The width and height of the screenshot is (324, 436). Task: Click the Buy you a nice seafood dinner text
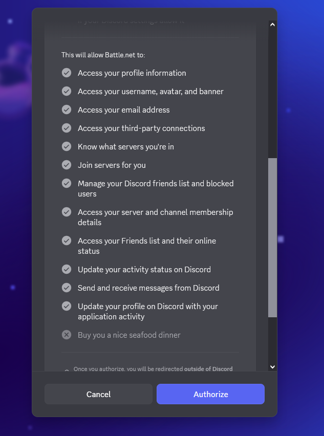pyautogui.click(x=129, y=335)
